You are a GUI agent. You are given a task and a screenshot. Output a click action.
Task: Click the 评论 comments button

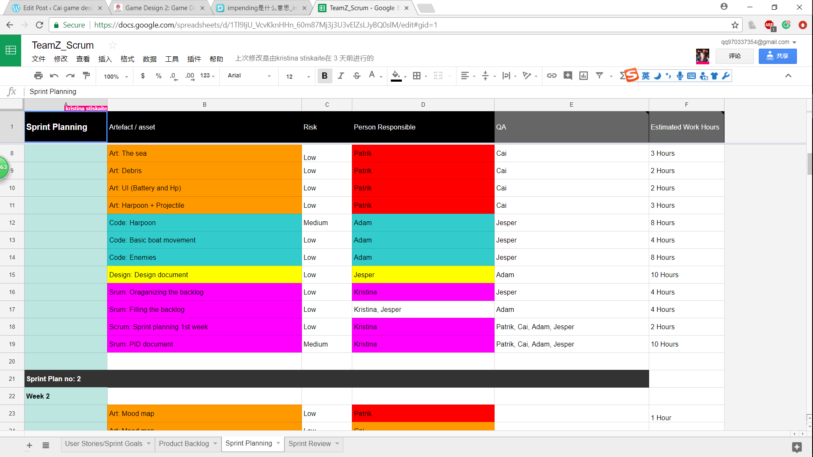pos(734,56)
